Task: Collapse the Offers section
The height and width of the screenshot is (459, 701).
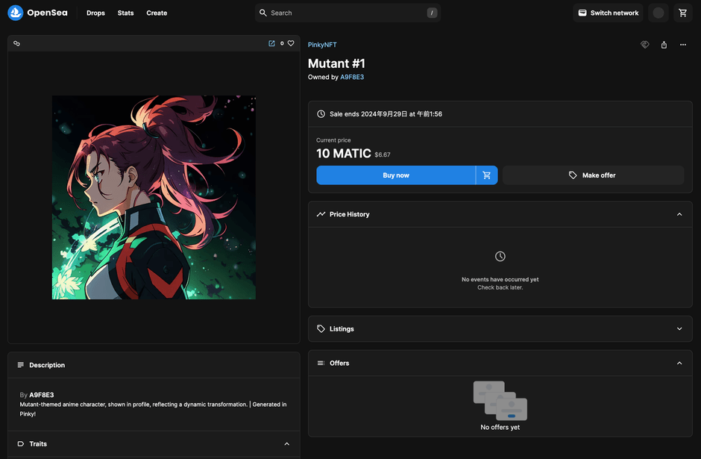Action: tap(679, 363)
